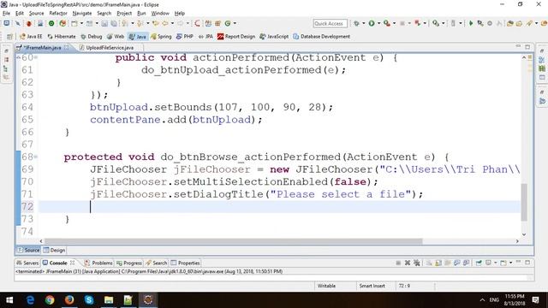Screen dimensions: 548x308
Task: Collapse the fold marker at line 60
Action: (36, 57)
